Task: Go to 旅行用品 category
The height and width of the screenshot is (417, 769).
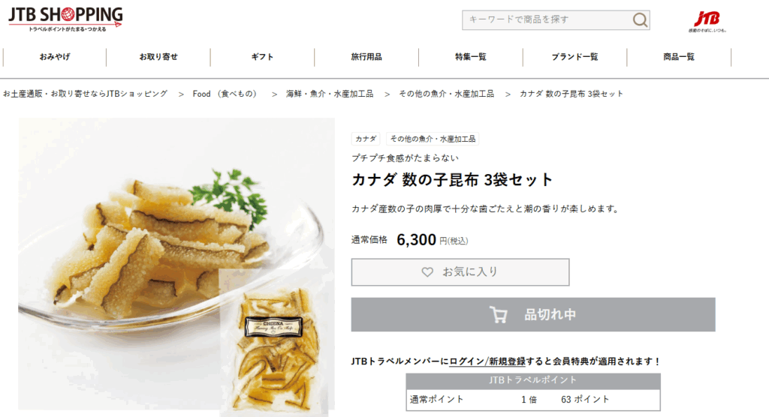Action: [366, 57]
